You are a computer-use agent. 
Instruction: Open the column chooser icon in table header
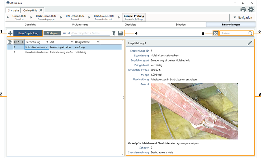(10, 42)
